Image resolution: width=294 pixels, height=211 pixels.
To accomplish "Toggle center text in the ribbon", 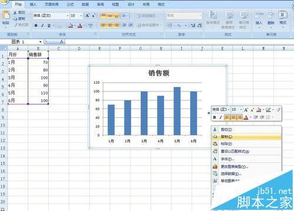I will click(x=110, y=25).
